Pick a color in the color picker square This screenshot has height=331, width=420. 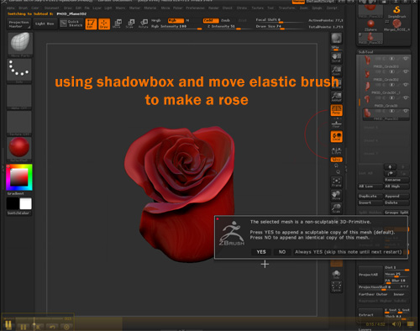click(19, 177)
